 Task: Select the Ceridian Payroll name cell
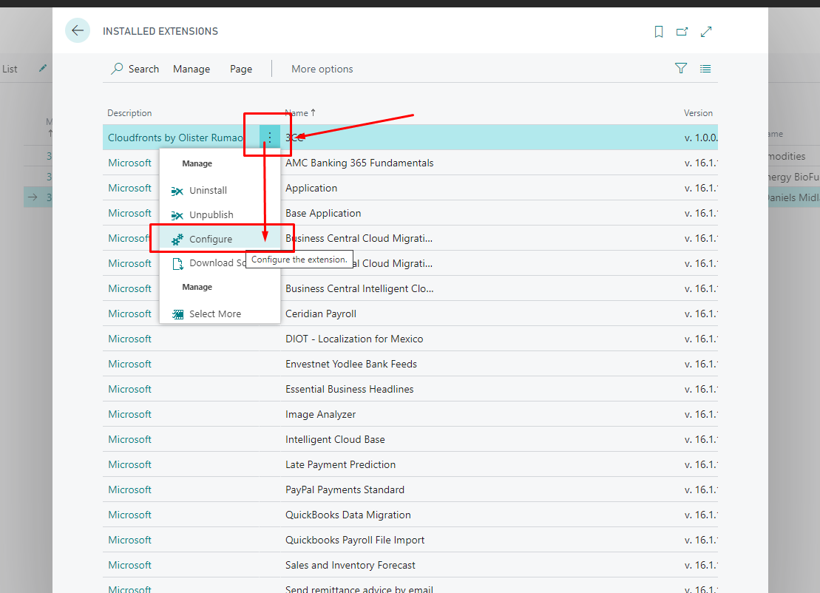point(321,314)
